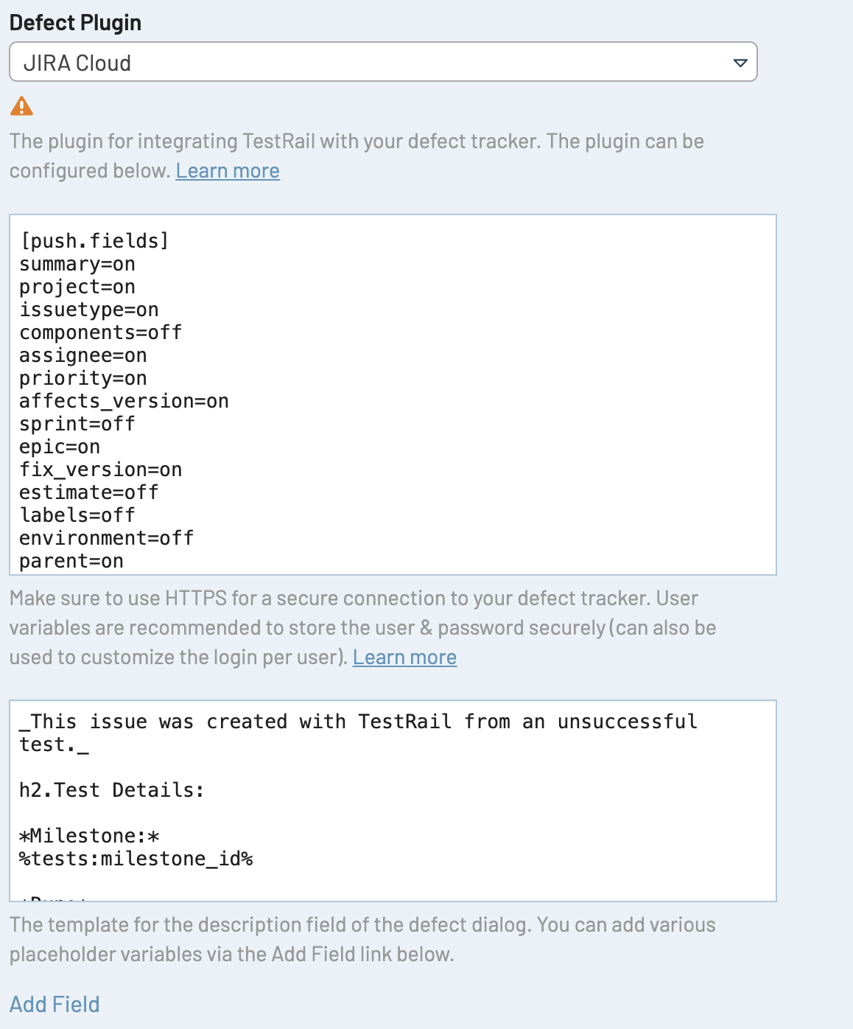
Task: Click the parent=on configuration line
Action: (71, 561)
